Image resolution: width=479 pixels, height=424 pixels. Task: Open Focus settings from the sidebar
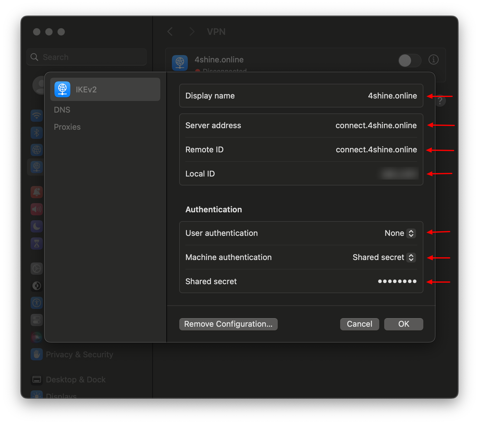click(x=36, y=226)
